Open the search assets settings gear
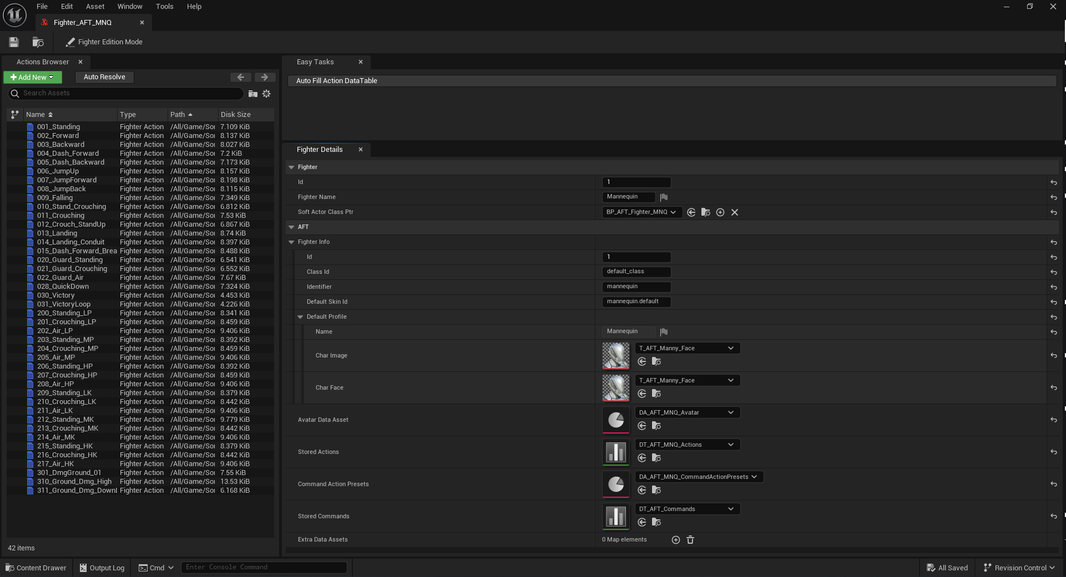Image resolution: width=1066 pixels, height=577 pixels. click(x=267, y=93)
